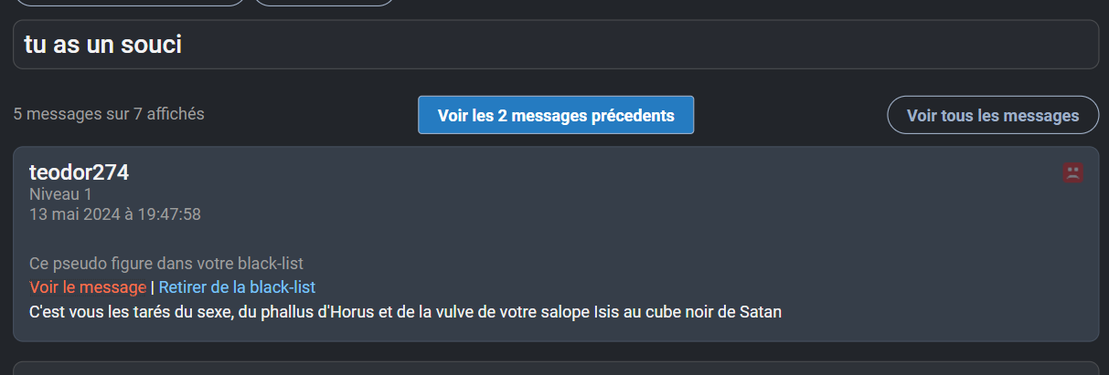Reveal the hidden post via Voir le message
The width and height of the screenshot is (1109, 375).
coord(88,287)
